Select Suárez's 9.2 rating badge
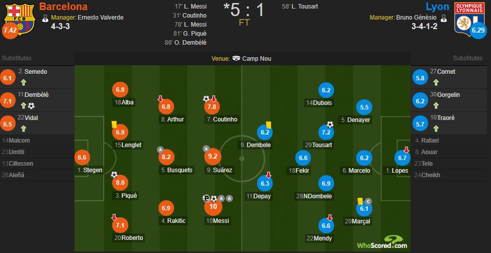The height and width of the screenshot is (253, 491). click(x=213, y=157)
